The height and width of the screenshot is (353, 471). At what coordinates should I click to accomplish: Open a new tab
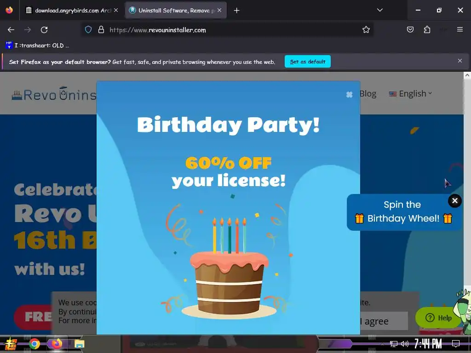[x=237, y=11]
